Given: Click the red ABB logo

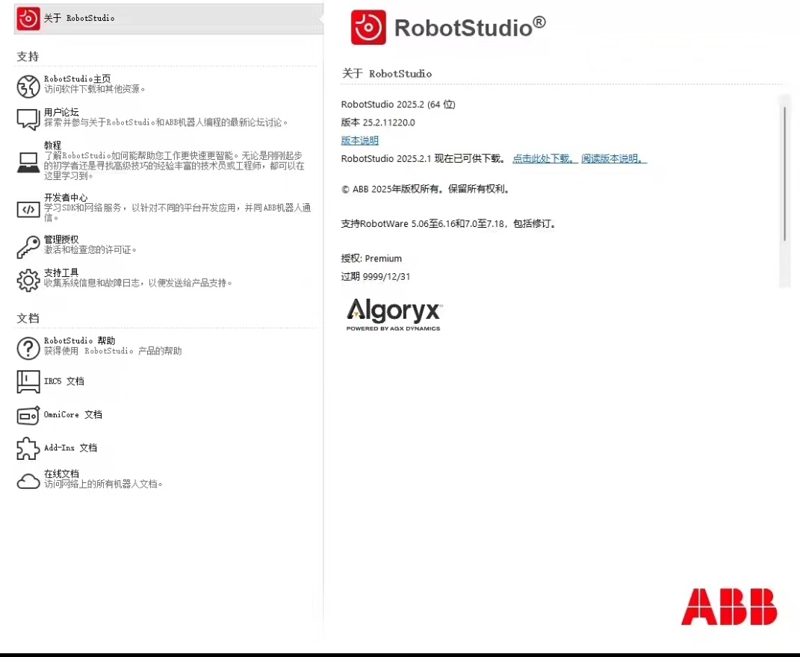Looking at the screenshot, I should 729,606.
